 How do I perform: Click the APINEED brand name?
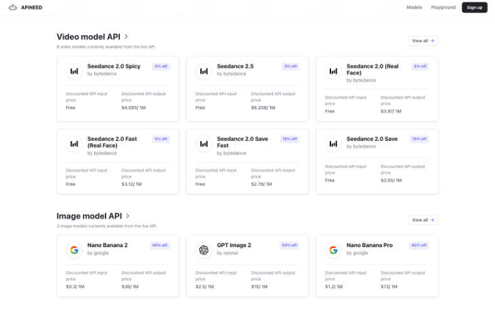point(31,8)
